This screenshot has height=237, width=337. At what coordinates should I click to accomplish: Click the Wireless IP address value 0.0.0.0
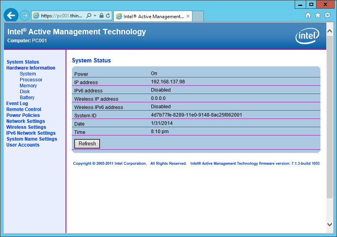158,98
